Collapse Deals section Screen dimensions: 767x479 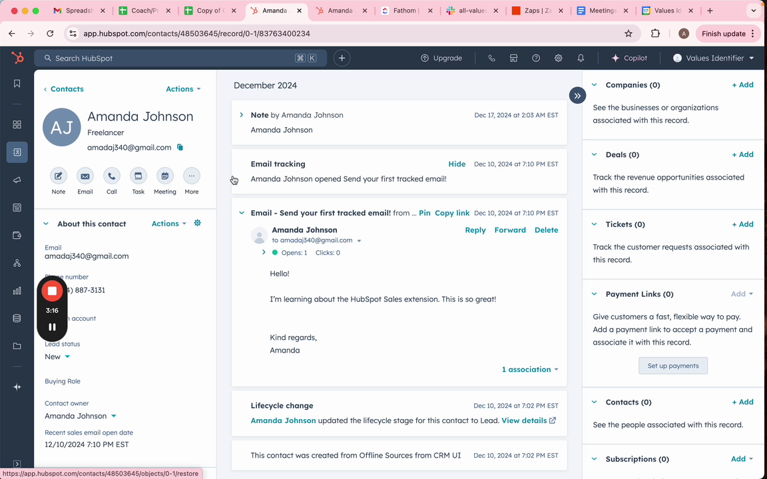595,154
